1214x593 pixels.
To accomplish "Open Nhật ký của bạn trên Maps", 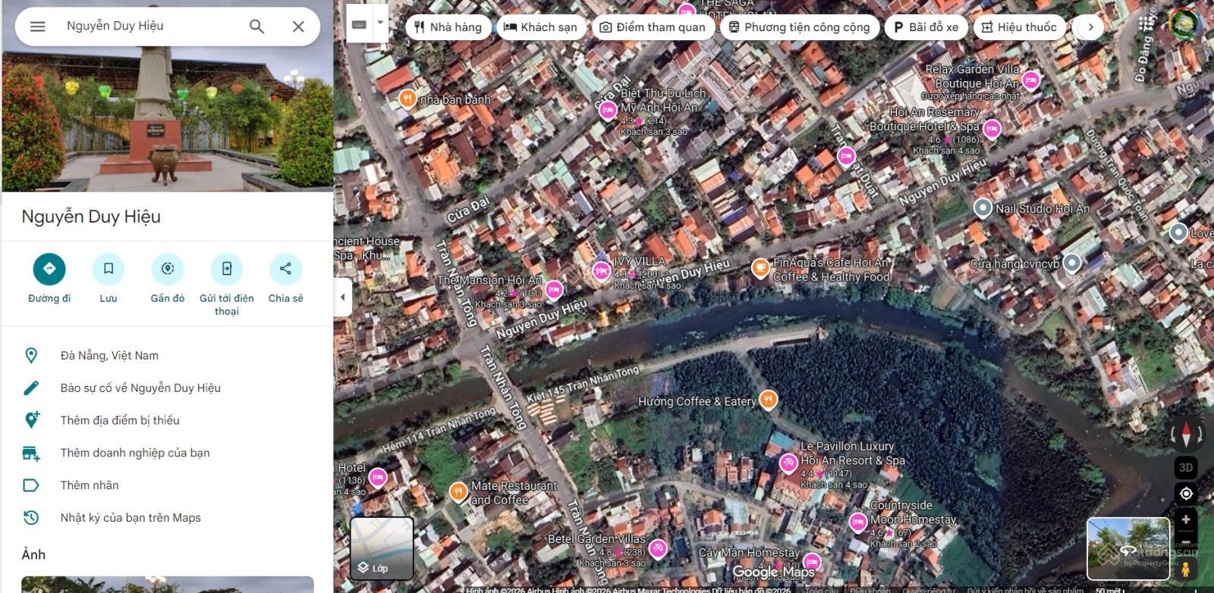I will tap(167, 518).
